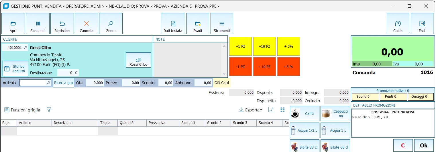This screenshot has height=152, width=436.
Task: Click the Evadi folder button
Action: [198, 23]
